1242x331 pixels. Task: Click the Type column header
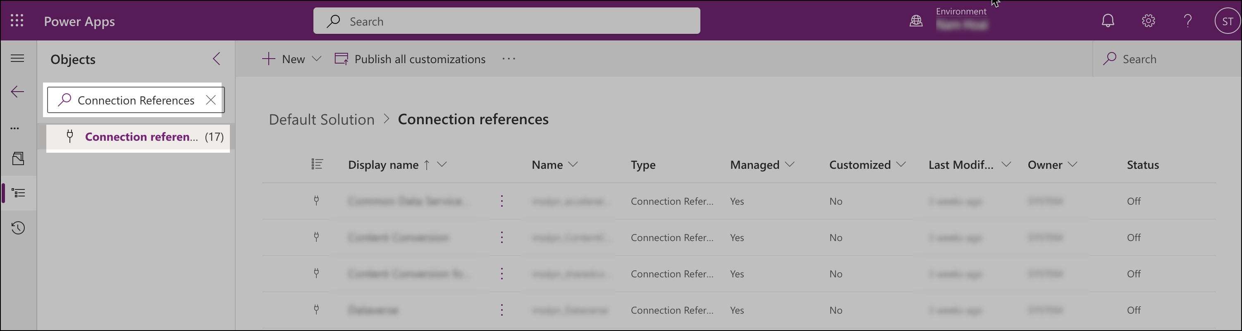[643, 165]
